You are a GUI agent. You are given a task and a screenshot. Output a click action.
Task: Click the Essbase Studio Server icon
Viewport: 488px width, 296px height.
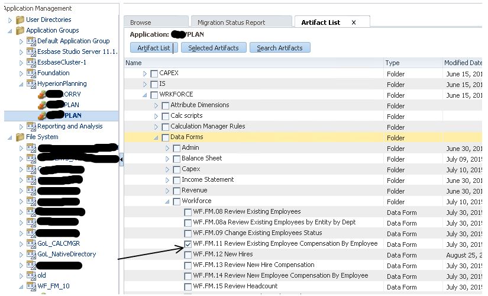31,52
